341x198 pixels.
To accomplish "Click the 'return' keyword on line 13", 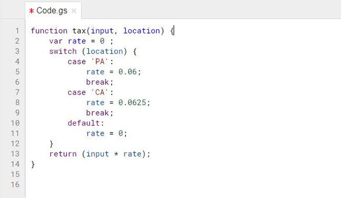I will tap(63, 154).
